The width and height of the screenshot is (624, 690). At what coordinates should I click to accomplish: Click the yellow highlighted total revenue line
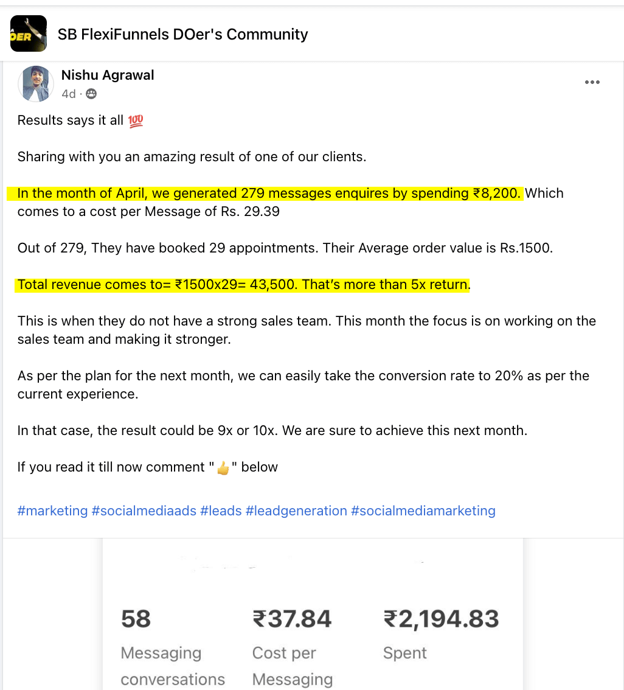(x=242, y=284)
